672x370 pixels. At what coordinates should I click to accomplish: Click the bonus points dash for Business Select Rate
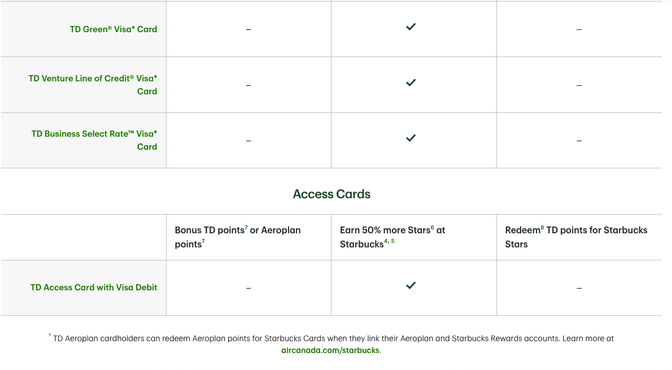tap(248, 141)
